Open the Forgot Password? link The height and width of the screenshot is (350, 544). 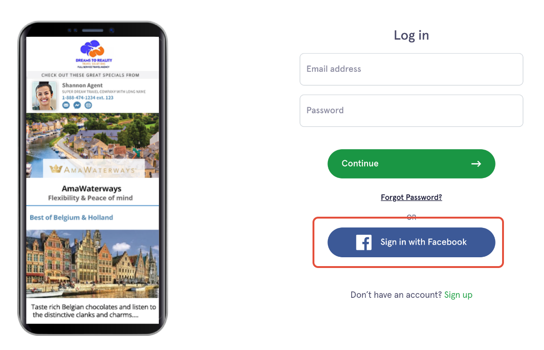(411, 197)
